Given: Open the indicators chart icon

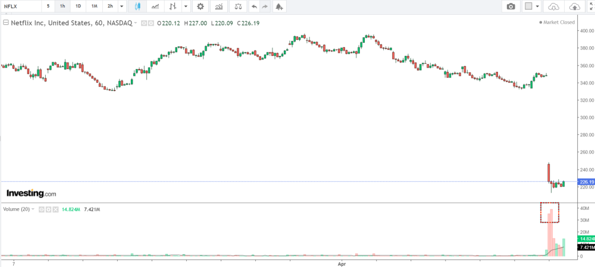Looking at the screenshot, I should tap(219, 7).
